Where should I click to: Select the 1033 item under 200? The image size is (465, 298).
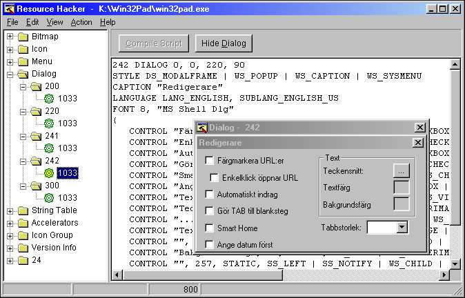coord(68,99)
